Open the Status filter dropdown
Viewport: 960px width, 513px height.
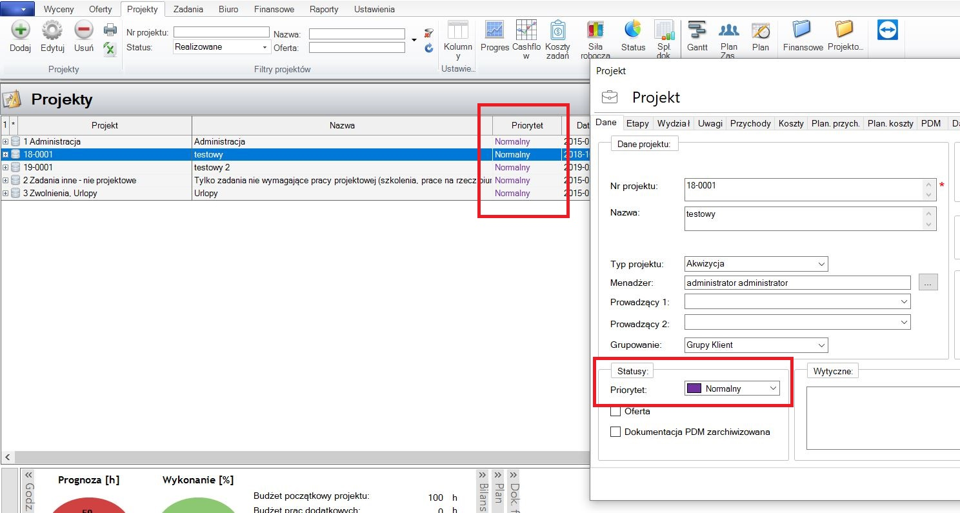coord(265,47)
